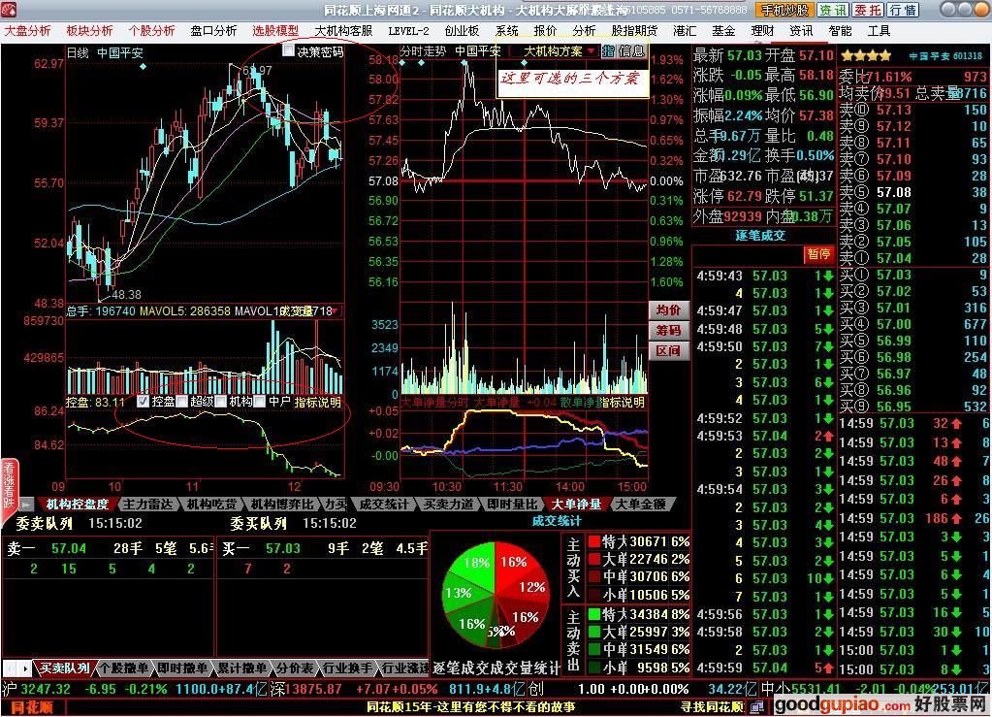Click the 区间 button

point(668,350)
